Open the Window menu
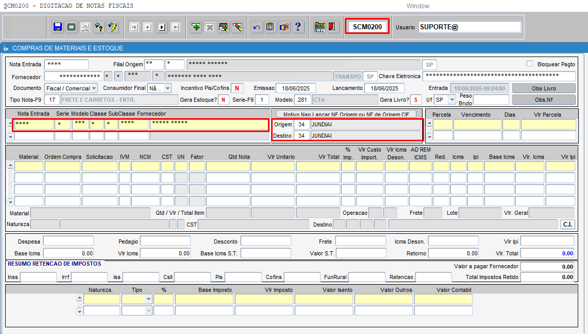Viewport: 588px width, 334px height. coord(417,6)
